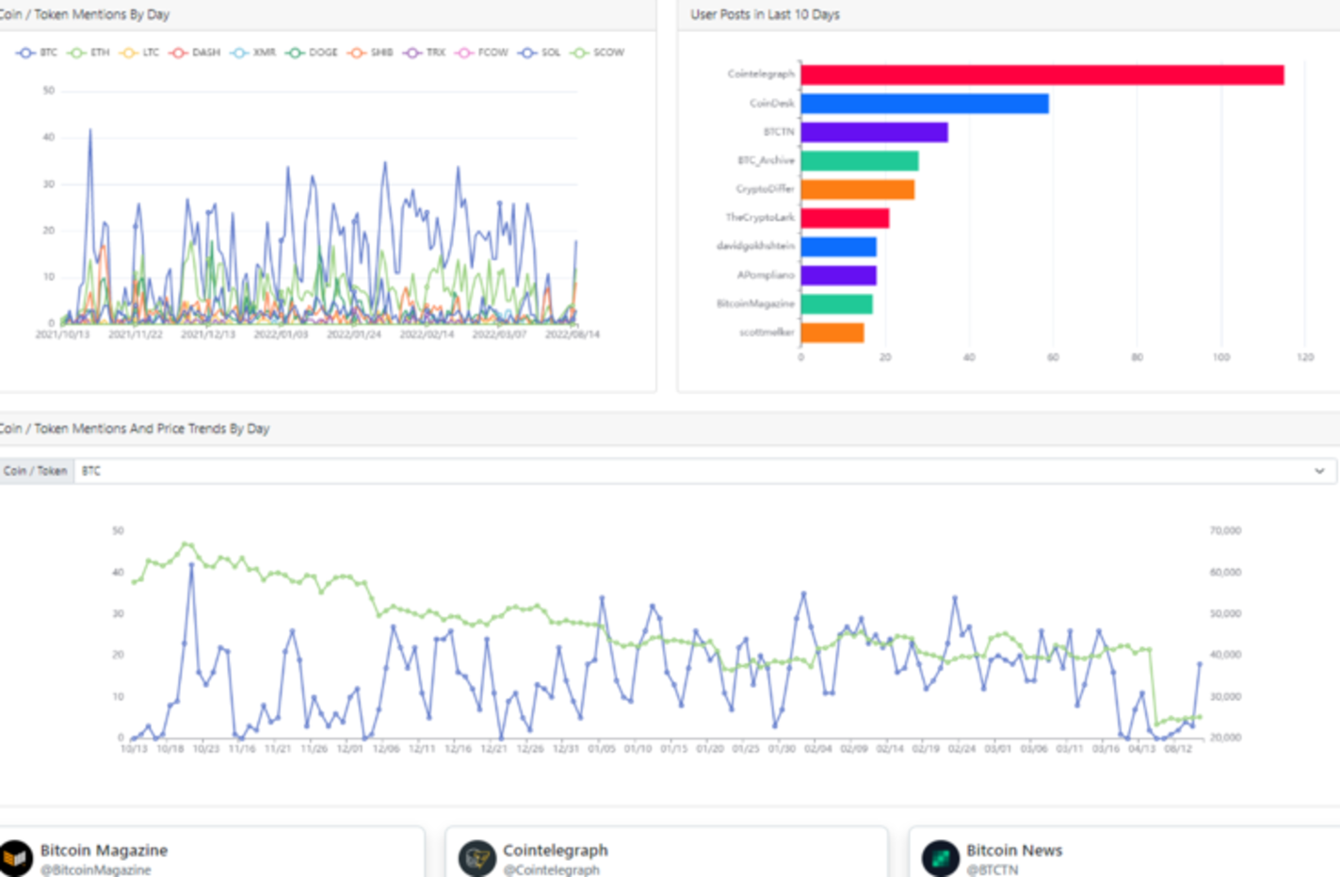The width and height of the screenshot is (1340, 877).
Task: Click the BTC_Archive axis label
Action: pos(767,160)
